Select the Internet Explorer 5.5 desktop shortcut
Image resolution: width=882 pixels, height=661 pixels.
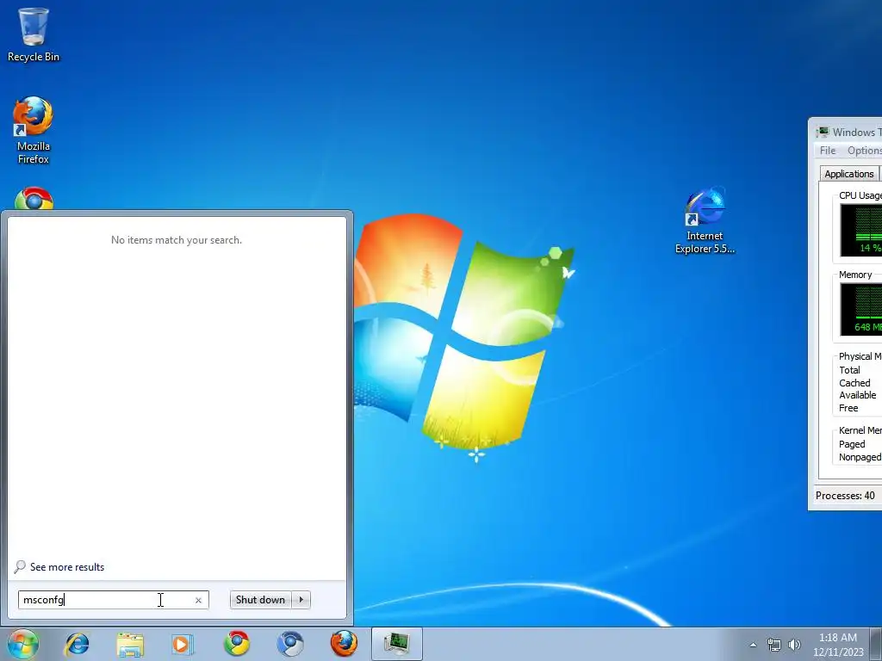(705, 220)
